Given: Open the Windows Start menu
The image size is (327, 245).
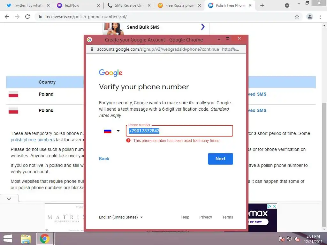Looking at the screenshot, I should [8, 239].
